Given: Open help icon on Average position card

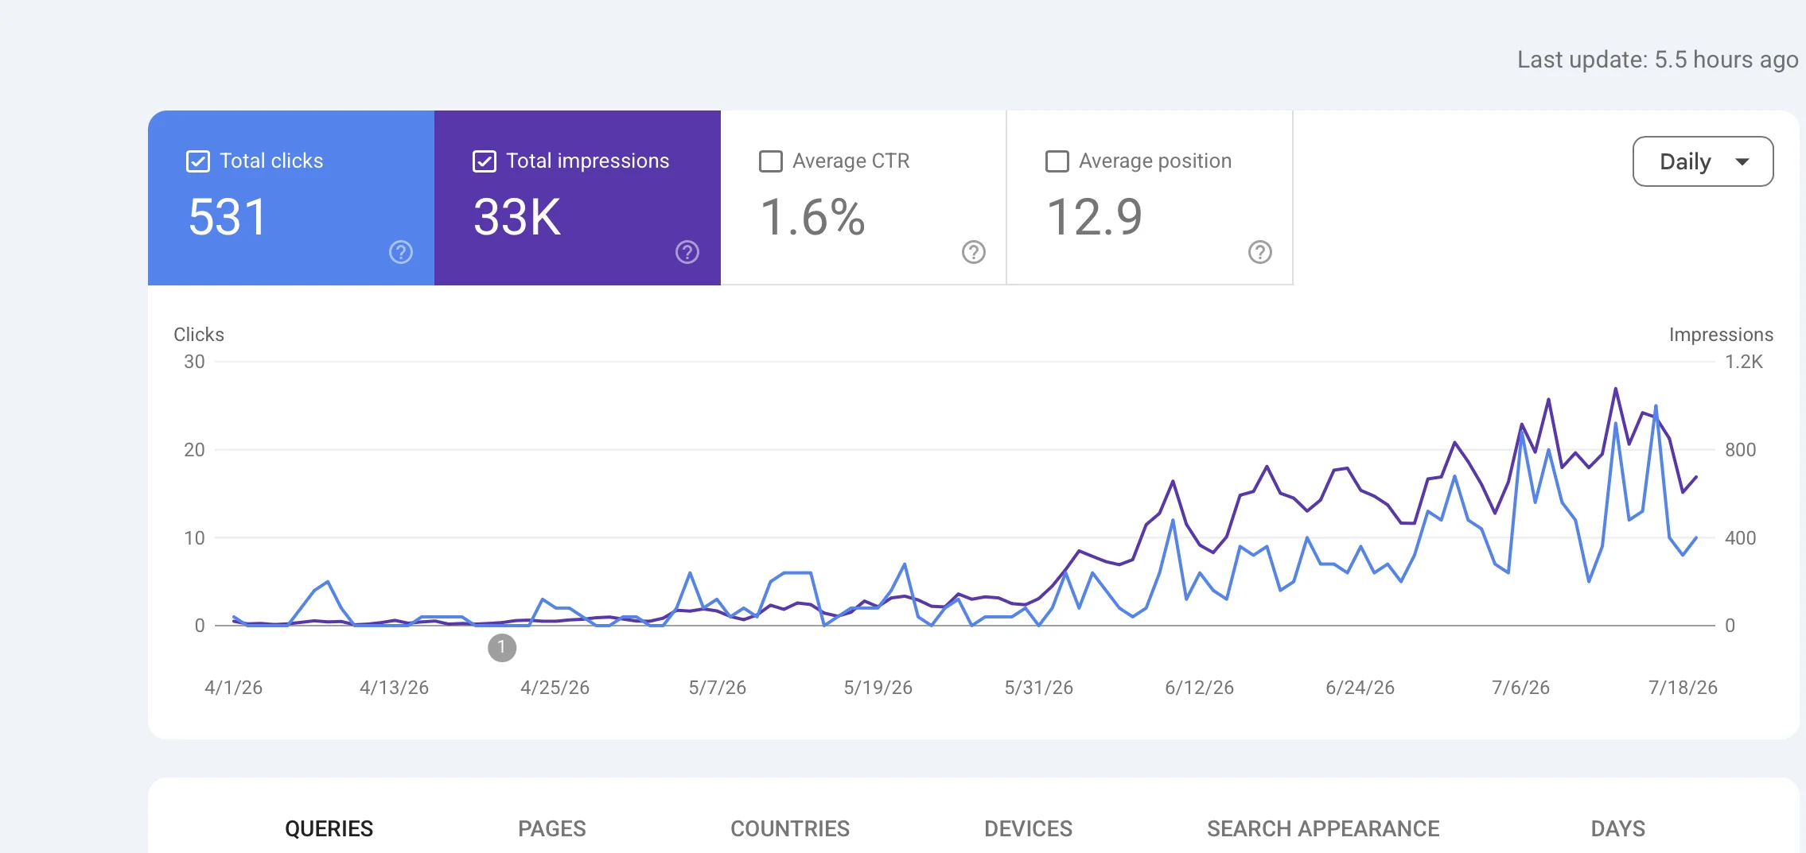Looking at the screenshot, I should [1260, 252].
